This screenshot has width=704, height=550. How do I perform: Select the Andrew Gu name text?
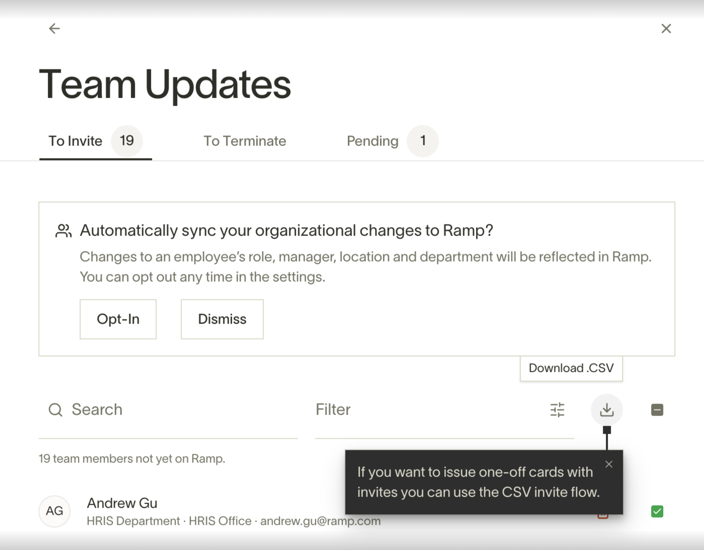122,503
